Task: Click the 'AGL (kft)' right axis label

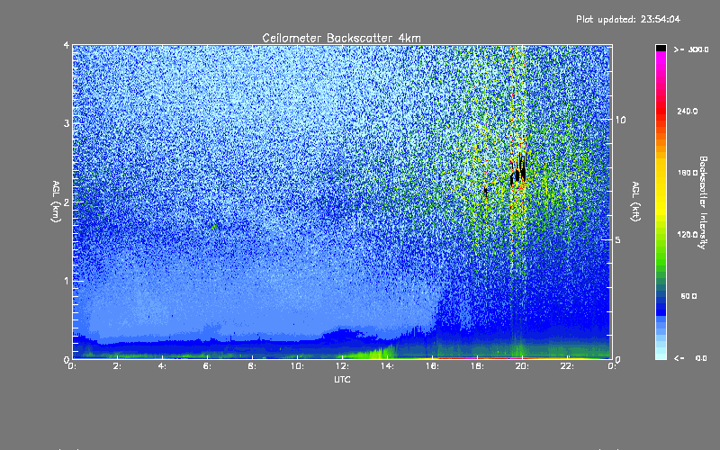Action: pos(635,202)
